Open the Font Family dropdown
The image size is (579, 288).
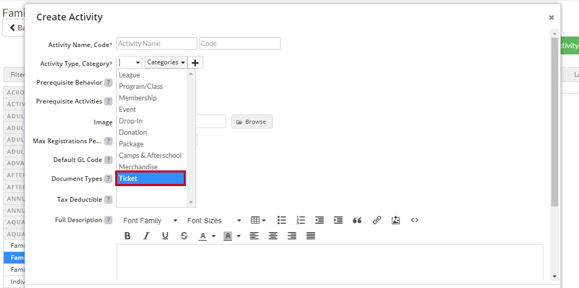click(x=150, y=221)
